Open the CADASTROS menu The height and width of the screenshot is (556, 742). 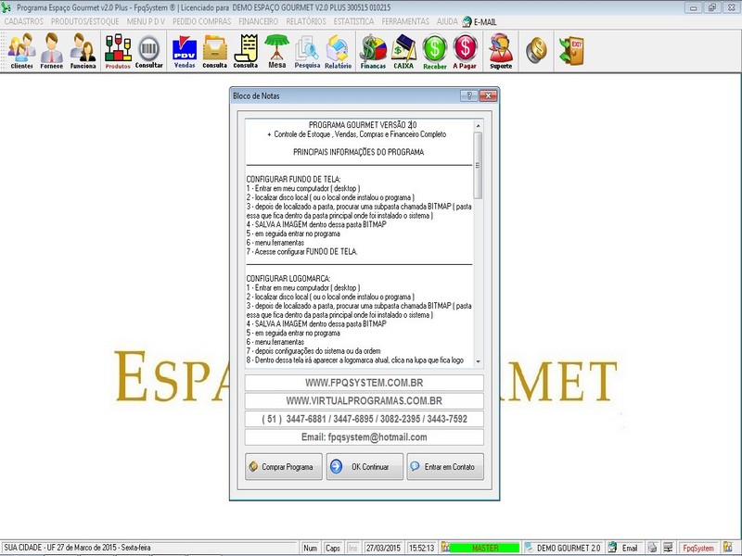(x=24, y=21)
